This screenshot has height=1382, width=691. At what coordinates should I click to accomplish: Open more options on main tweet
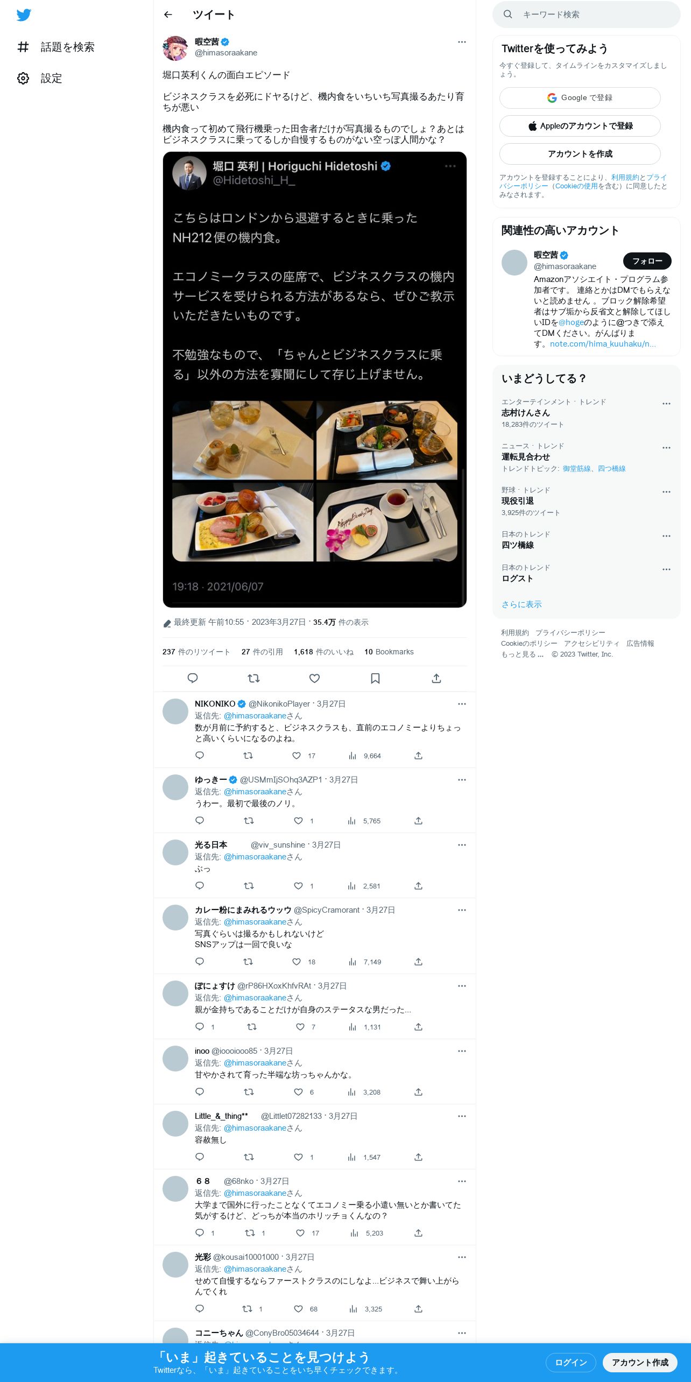point(462,42)
